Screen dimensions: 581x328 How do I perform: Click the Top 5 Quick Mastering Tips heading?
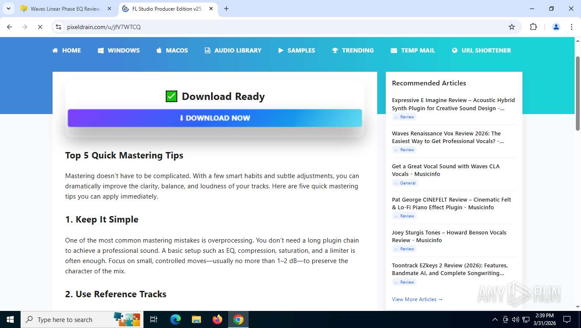pyautogui.click(x=124, y=155)
